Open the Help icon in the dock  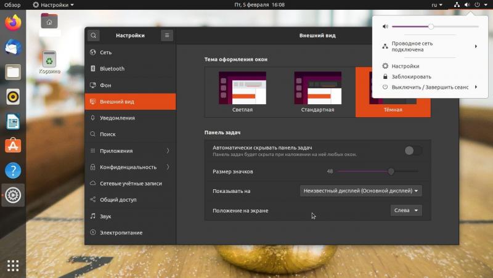click(x=13, y=171)
